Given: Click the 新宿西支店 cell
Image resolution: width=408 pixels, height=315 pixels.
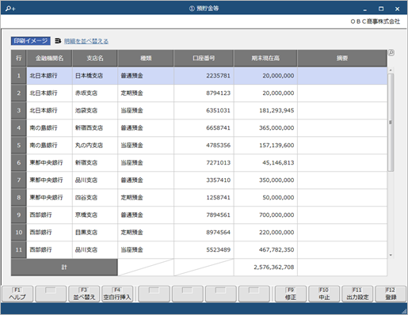Looking at the screenshot, I should click(x=95, y=128).
